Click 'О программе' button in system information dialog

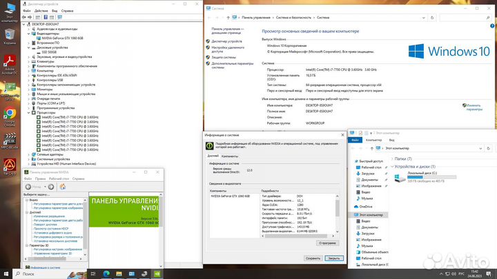coord(327,243)
